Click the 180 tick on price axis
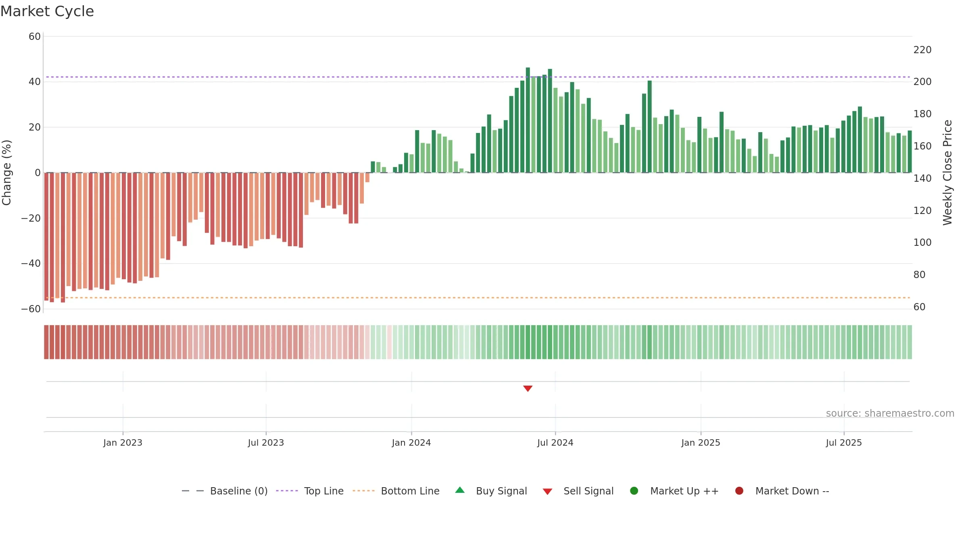Image resolution: width=968 pixels, height=544 pixels. click(x=922, y=114)
